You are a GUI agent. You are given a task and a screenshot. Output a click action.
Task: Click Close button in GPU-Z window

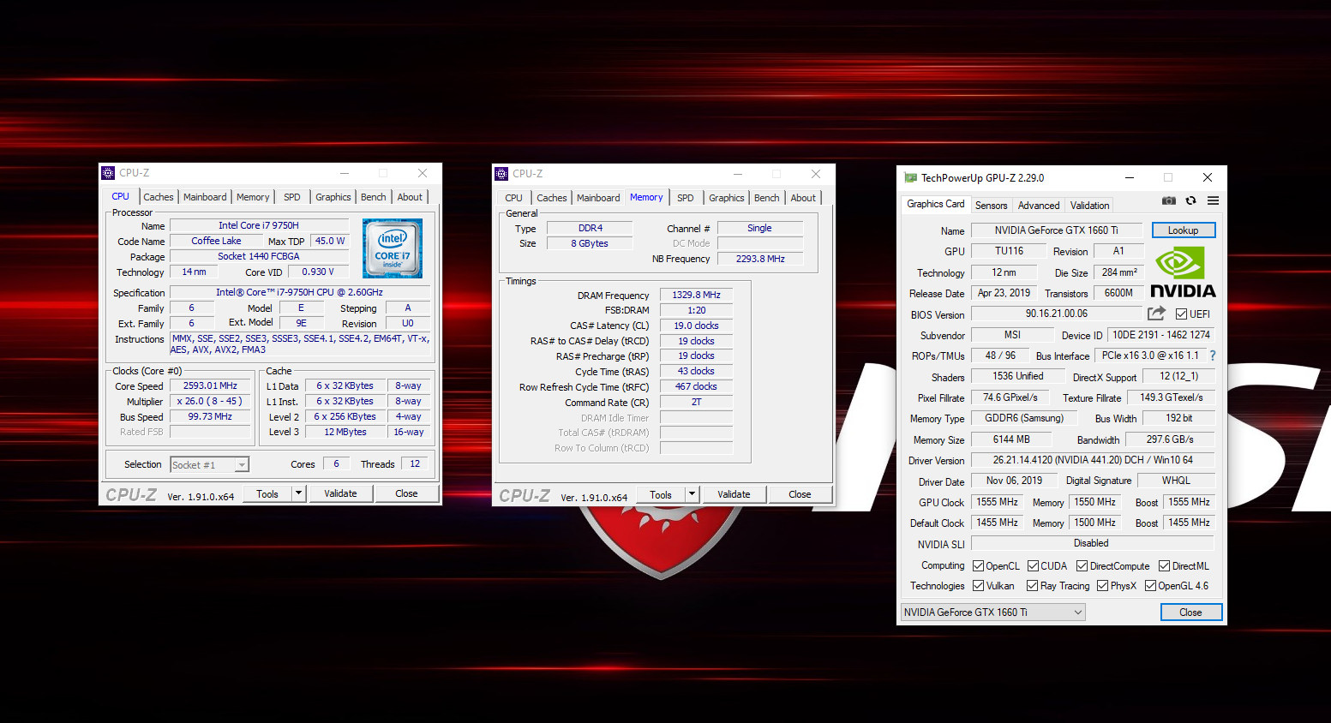tap(1191, 612)
